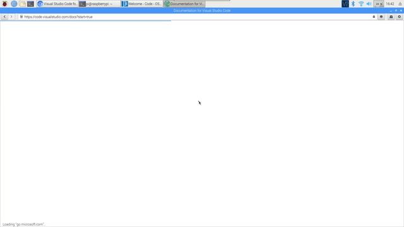
Task: Open the bookmarks toolbar button
Action: click(x=391, y=17)
